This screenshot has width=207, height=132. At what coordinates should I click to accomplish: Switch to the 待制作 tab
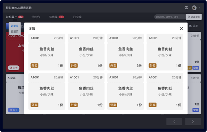[36, 17]
